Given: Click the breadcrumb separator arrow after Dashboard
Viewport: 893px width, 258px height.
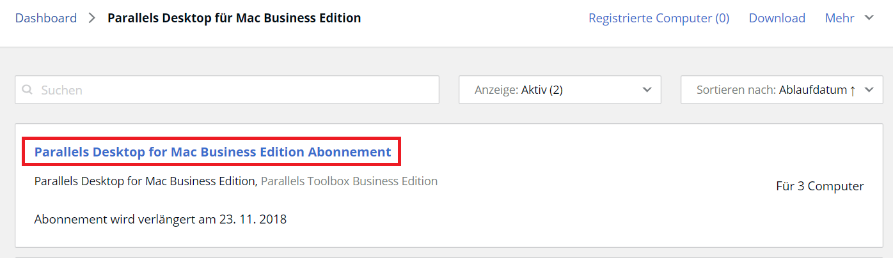Looking at the screenshot, I should click(x=92, y=19).
